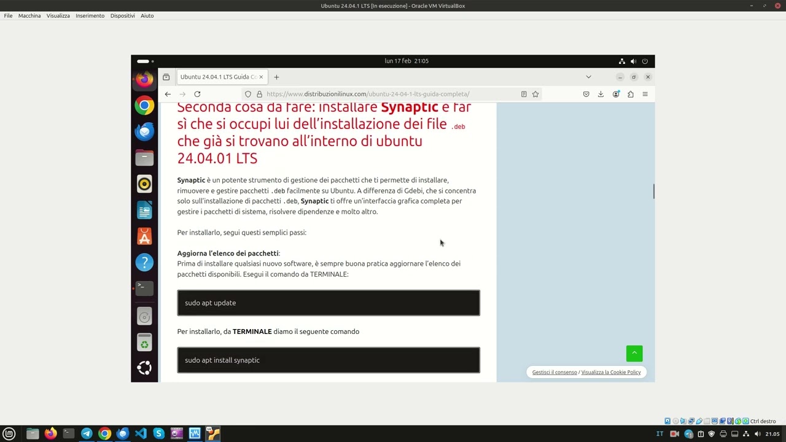Open Firefox from the Ubuntu dock
The height and width of the screenshot is (442, 786).
pyautogui.click(x=144, y=79)
